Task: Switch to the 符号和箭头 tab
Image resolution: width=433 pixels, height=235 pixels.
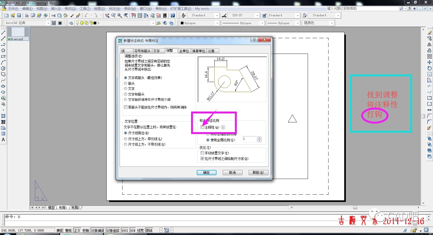Action: [142, 51]
